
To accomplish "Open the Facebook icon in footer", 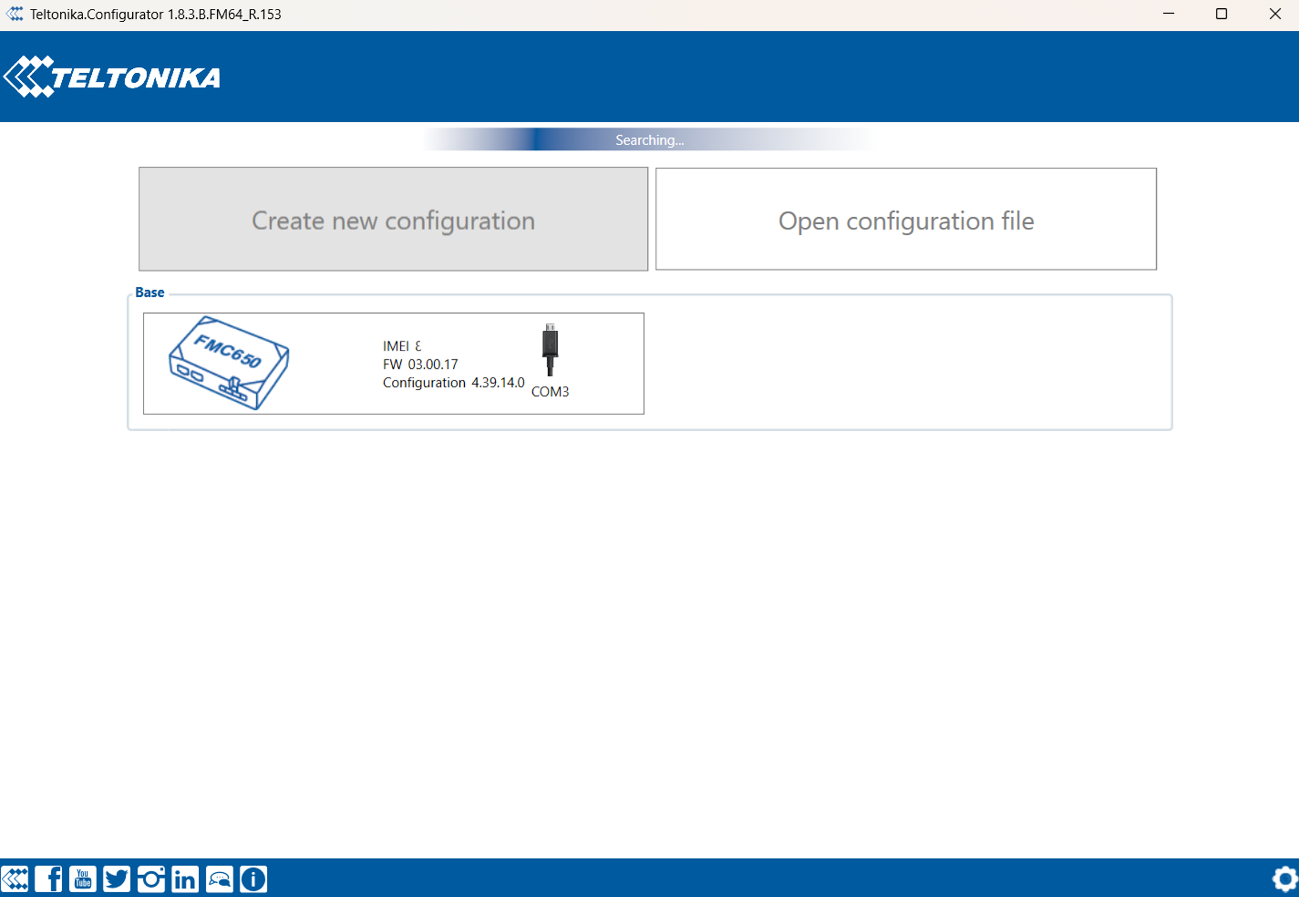I will click(49, 879).
